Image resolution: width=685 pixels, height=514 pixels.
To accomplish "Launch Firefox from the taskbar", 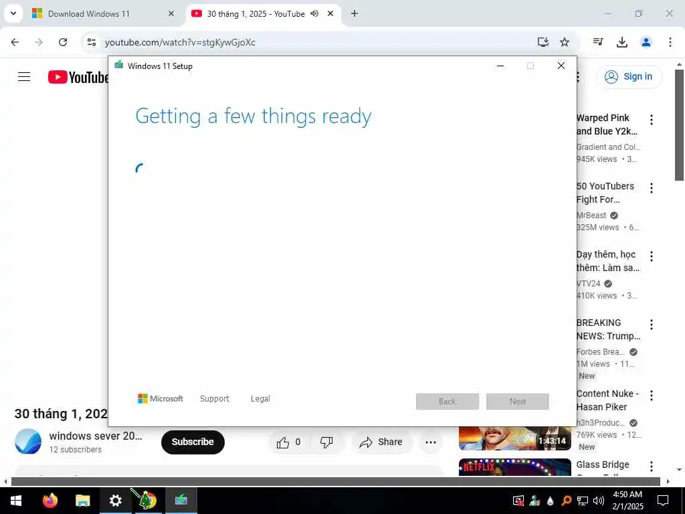I will pyautogui.click(x=50, y=501).
